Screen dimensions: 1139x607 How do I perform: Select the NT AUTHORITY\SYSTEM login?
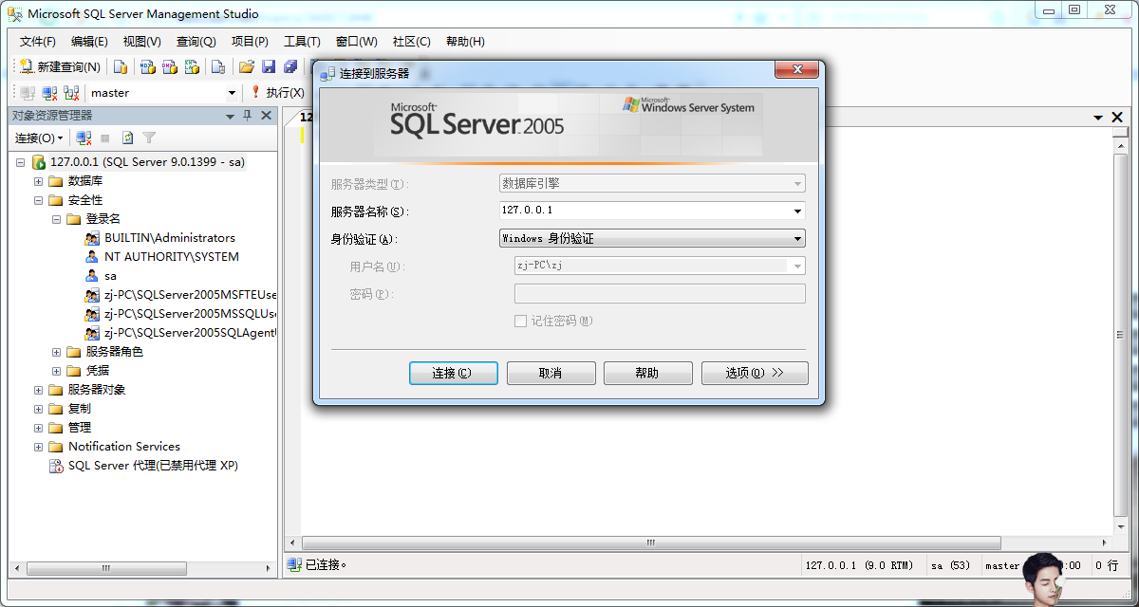[172, 257]
